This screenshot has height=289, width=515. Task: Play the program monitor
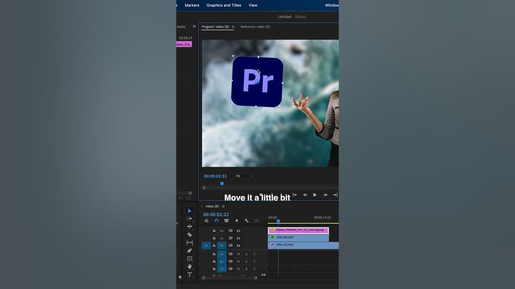315,195
